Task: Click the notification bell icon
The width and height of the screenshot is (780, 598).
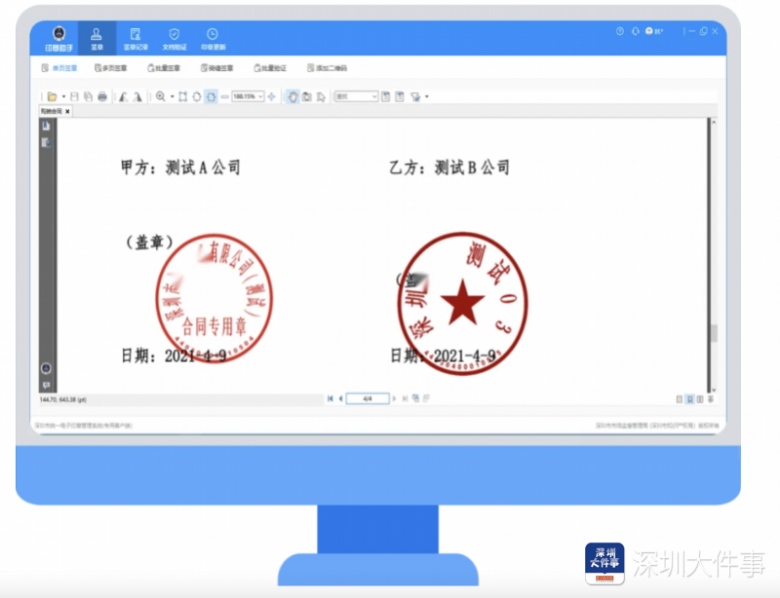Action: click(634, 31)
